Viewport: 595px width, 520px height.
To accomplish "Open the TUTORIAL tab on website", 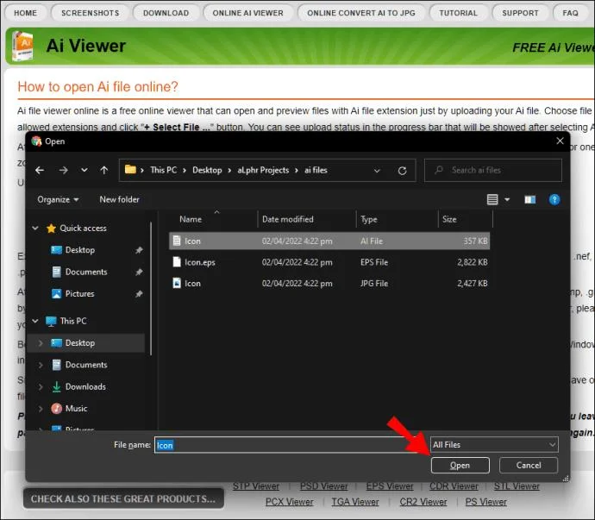I will click(x=458, y=13).
